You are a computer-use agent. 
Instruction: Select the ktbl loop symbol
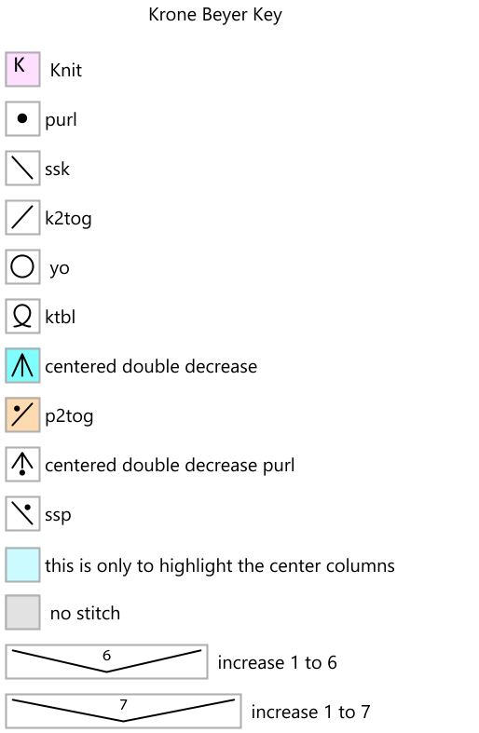coord(22,317)
